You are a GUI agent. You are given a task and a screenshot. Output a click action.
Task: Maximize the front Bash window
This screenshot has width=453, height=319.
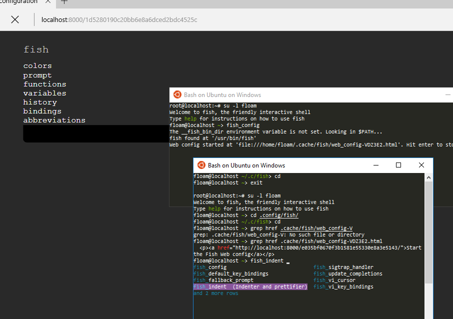click(x=398, y=165)
